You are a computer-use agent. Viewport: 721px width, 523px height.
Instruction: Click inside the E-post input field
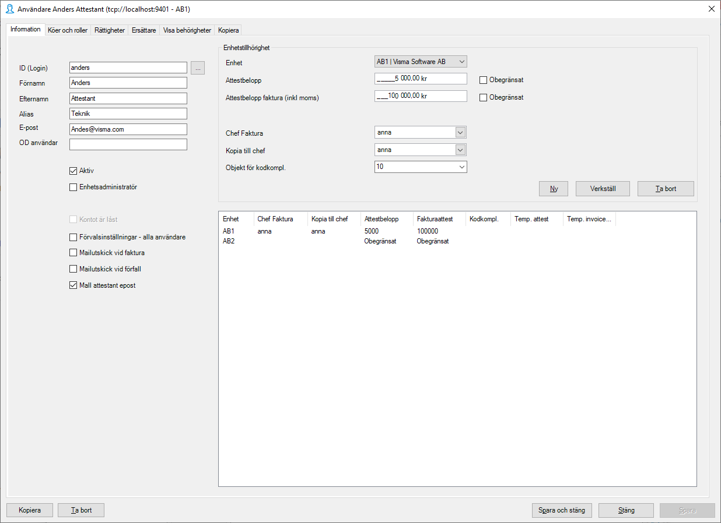(x=128, y=129)
